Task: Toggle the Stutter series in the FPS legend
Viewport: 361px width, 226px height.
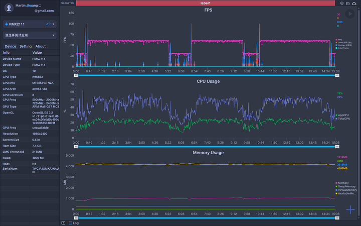Action: (x=343, y=45)
